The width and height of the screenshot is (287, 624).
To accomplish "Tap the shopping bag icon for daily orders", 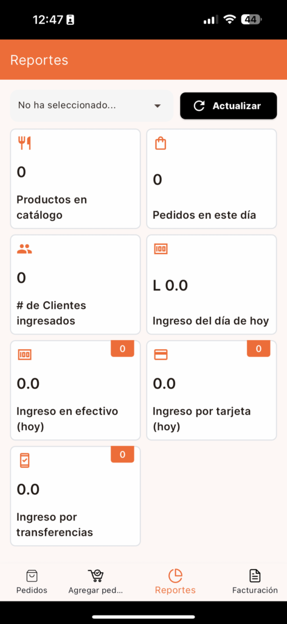I will (x=161, y=143).
